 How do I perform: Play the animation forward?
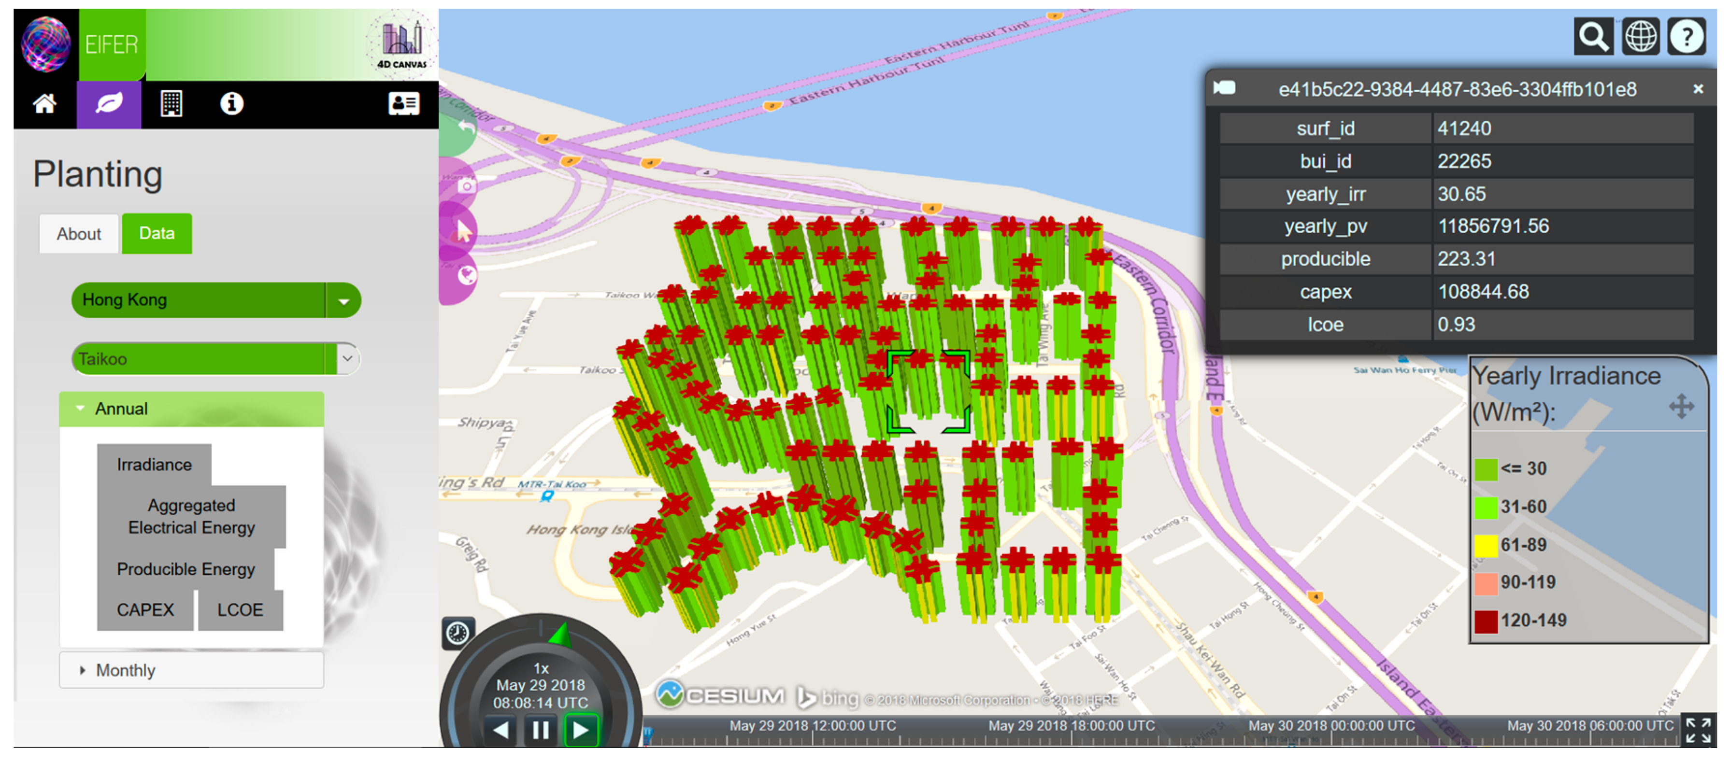point(580,730)
